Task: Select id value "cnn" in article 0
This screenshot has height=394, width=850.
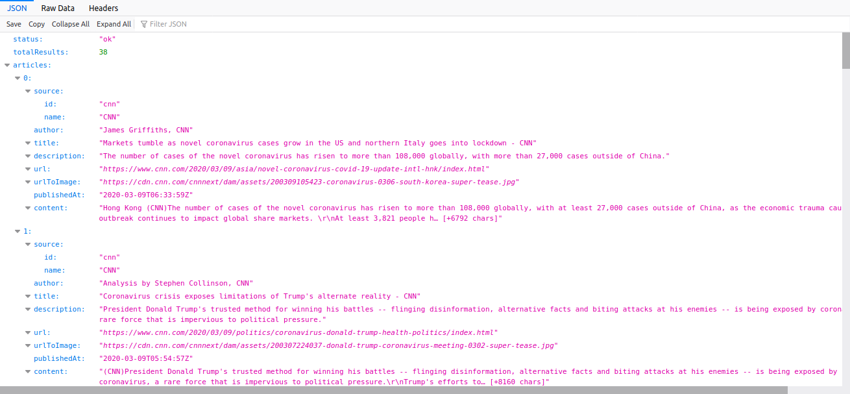Action: click(110, 104)
